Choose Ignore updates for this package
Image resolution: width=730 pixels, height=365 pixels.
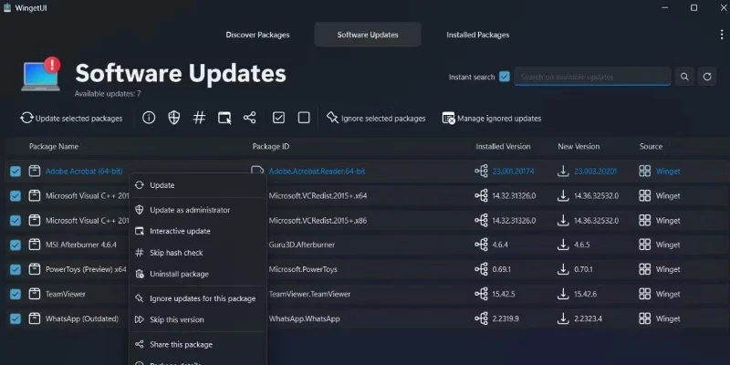tap(197, 298)
